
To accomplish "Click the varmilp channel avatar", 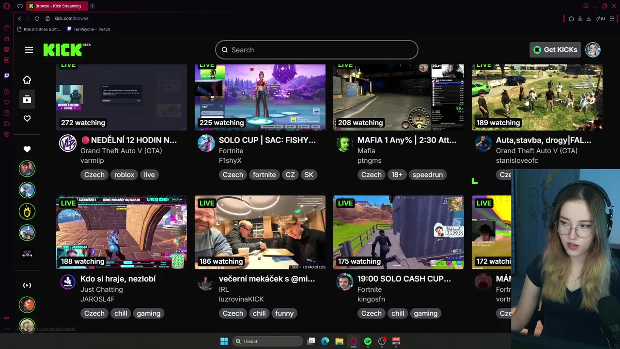I will click(68, 143).
